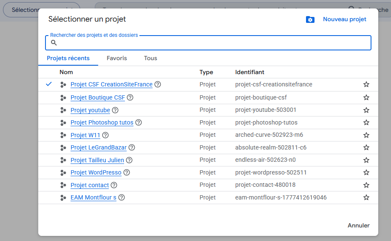
Task: Click identifier projet-wordpresso-502511
Action: (271, 172)
